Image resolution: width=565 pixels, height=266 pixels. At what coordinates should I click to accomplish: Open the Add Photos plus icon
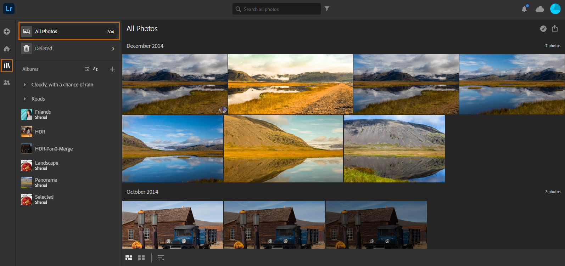coord(7,32)
